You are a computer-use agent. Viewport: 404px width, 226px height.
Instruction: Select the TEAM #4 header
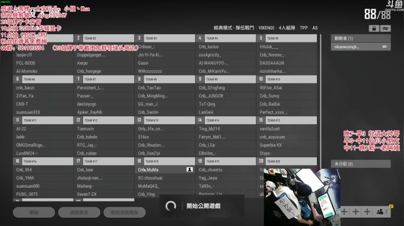point(226,38)
